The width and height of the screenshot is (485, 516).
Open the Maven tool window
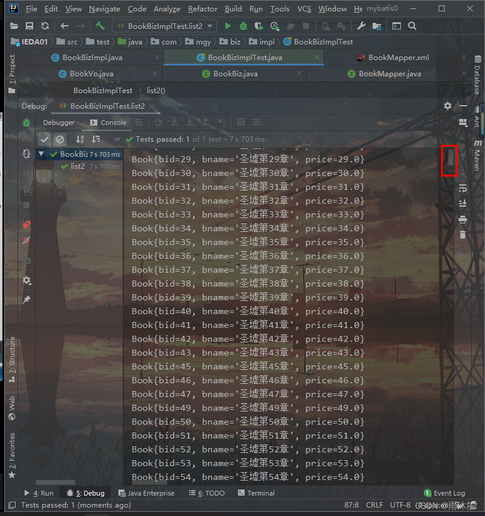(477, 156)
